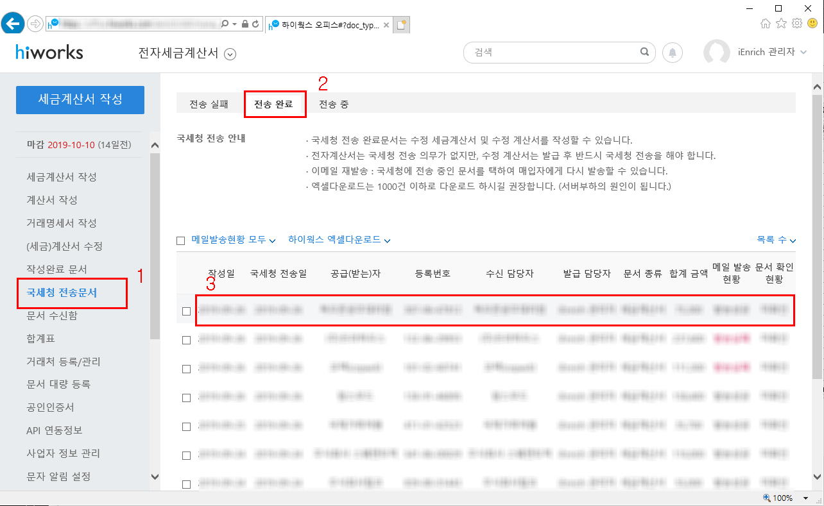The height and width of the screenshot is (506, 824).
Task: Click into the 검색 search field
Action: [552, 53]
